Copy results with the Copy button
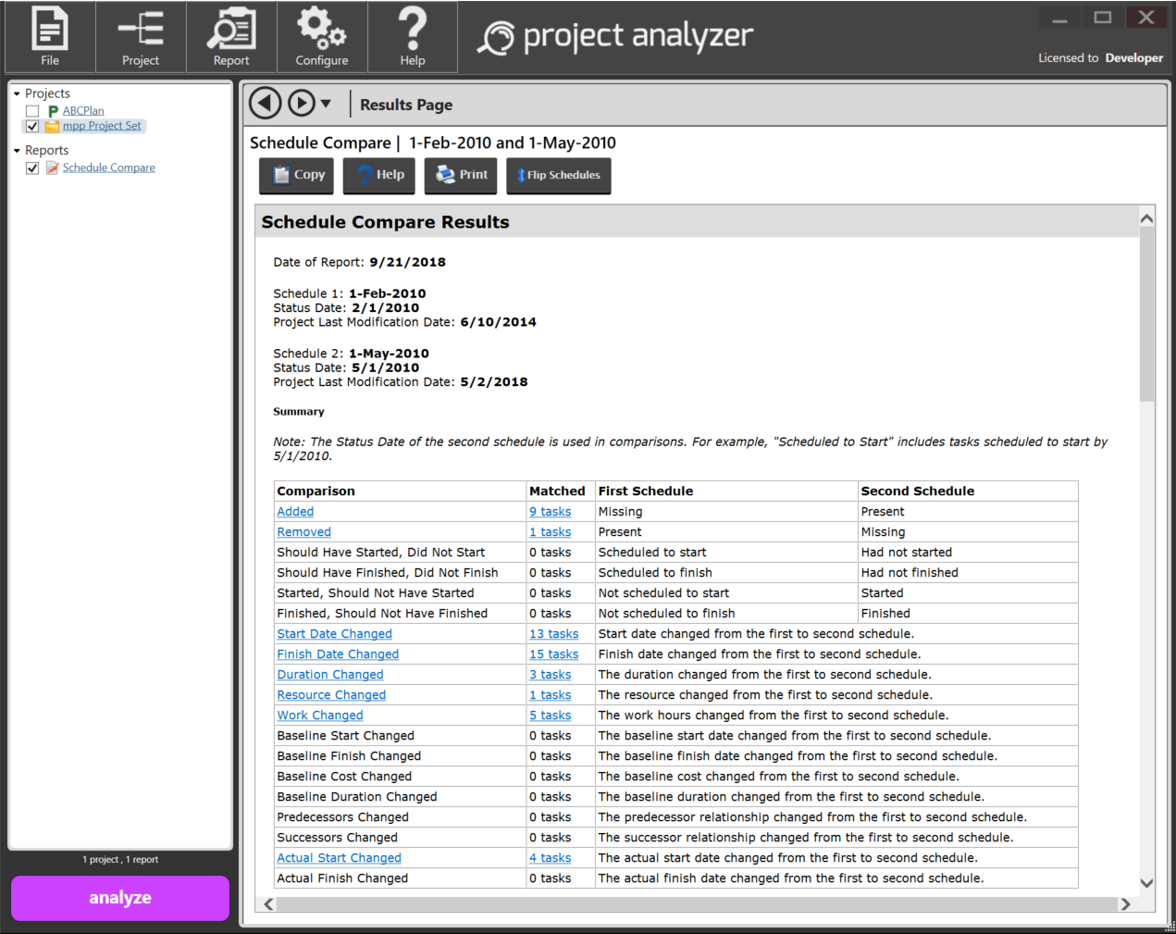This screenshot has height=934, width=1176. tap(296, 175)
